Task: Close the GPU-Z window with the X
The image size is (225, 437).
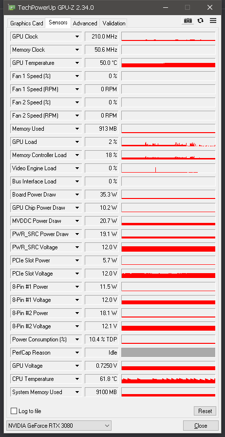Action: click(x=210, y=7)
